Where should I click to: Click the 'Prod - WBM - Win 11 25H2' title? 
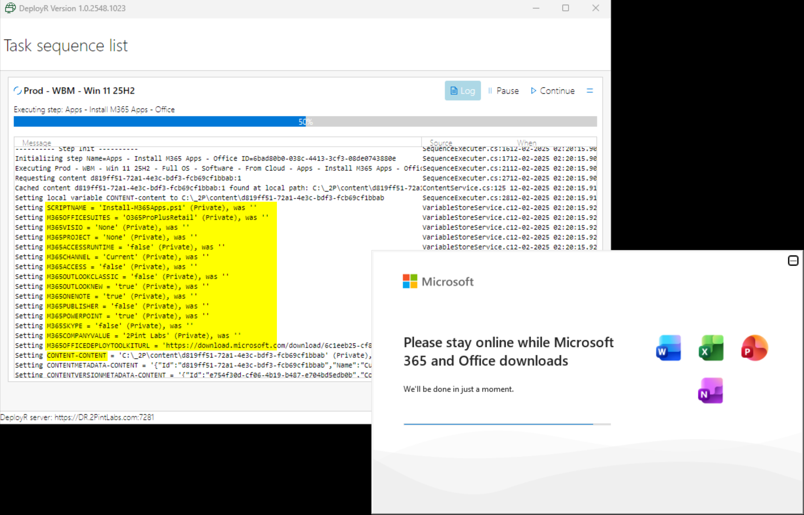tap(79, 91)
